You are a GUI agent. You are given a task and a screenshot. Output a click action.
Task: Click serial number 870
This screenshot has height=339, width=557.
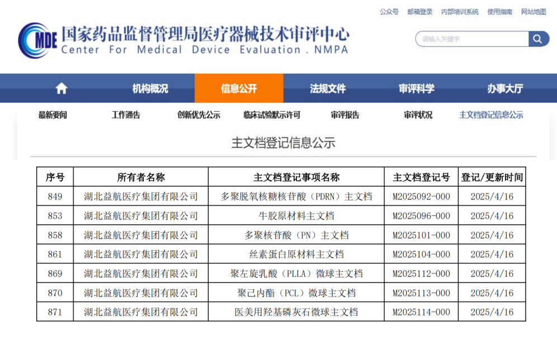click(55, 293)
